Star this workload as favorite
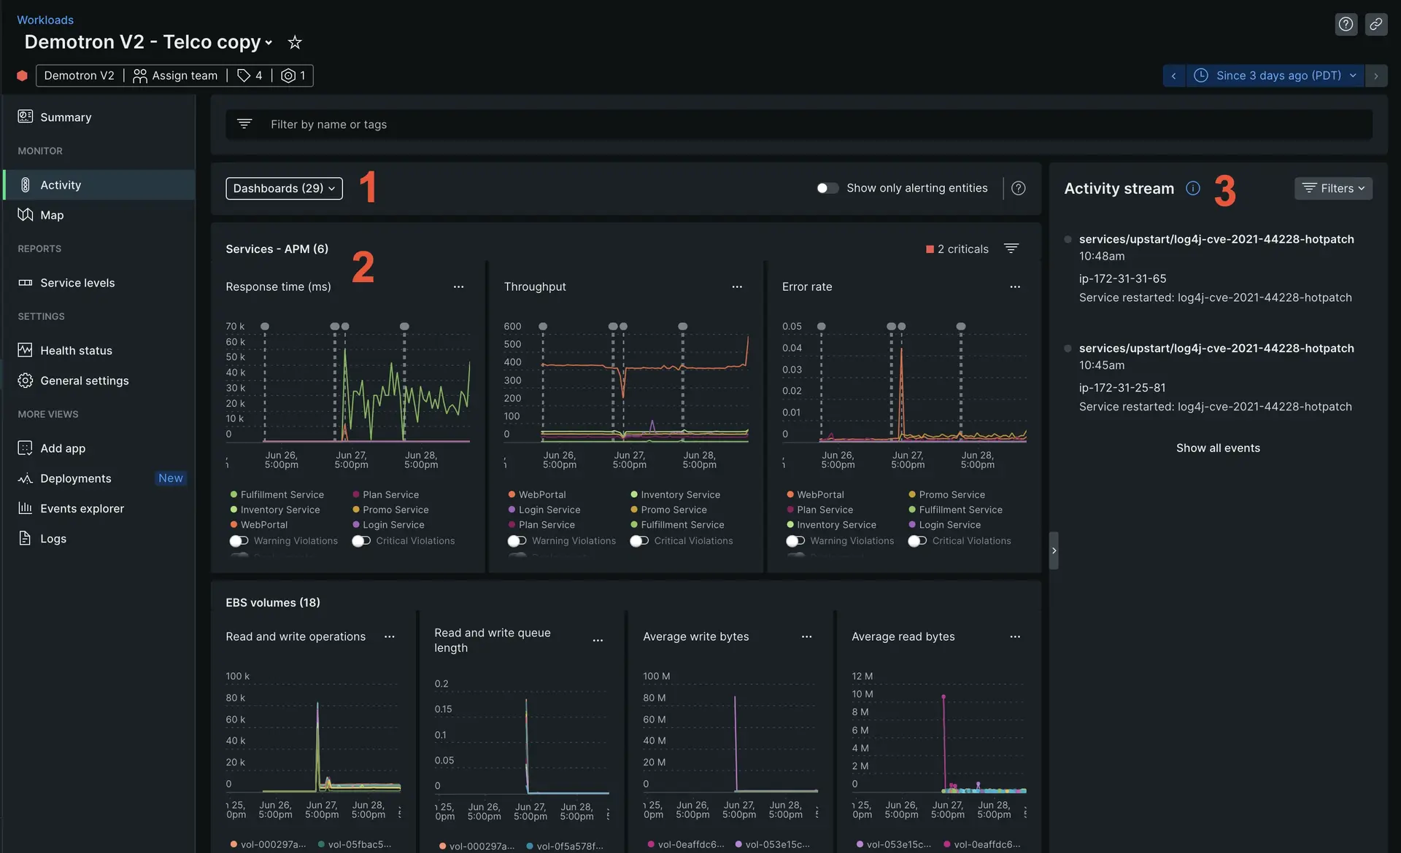1401x853 pixels. click(295, 42)
